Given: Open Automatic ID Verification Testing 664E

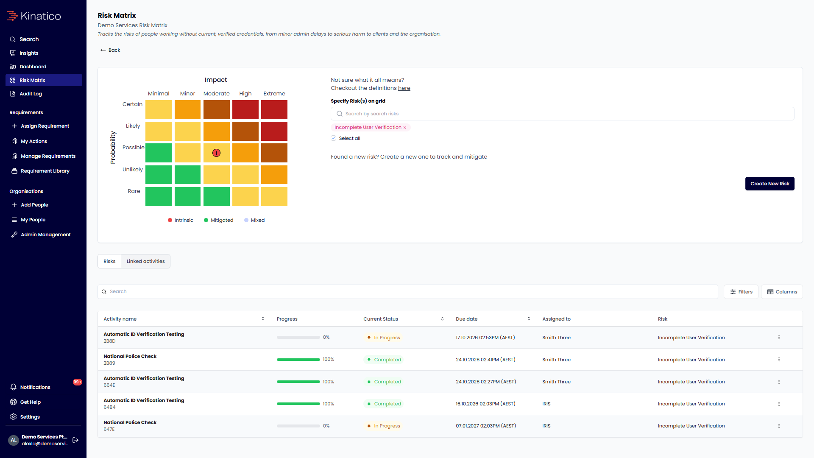Looking at the screenshot, I should coord(144,378).
